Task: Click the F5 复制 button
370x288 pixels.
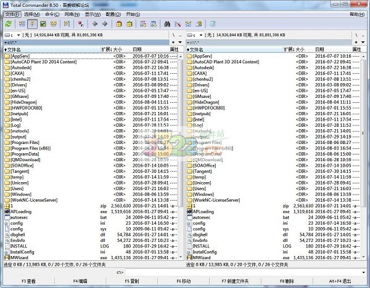Action: coord(132,281)
